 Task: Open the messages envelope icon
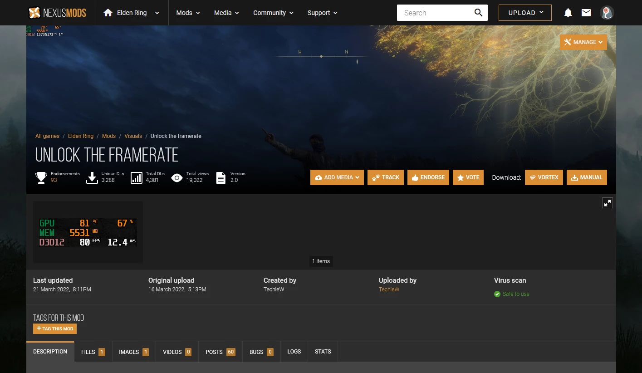tap(586, 13)
